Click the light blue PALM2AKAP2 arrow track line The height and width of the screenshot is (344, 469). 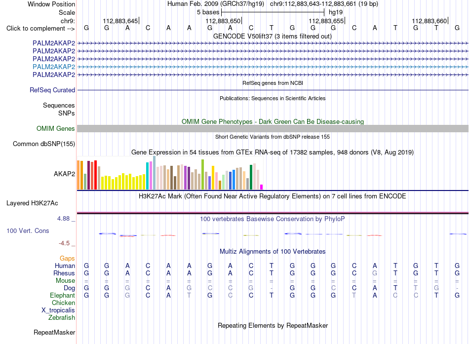point(273,67)
